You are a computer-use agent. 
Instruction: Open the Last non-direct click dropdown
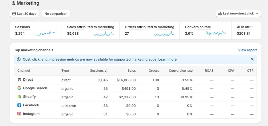tap(238, 14)
